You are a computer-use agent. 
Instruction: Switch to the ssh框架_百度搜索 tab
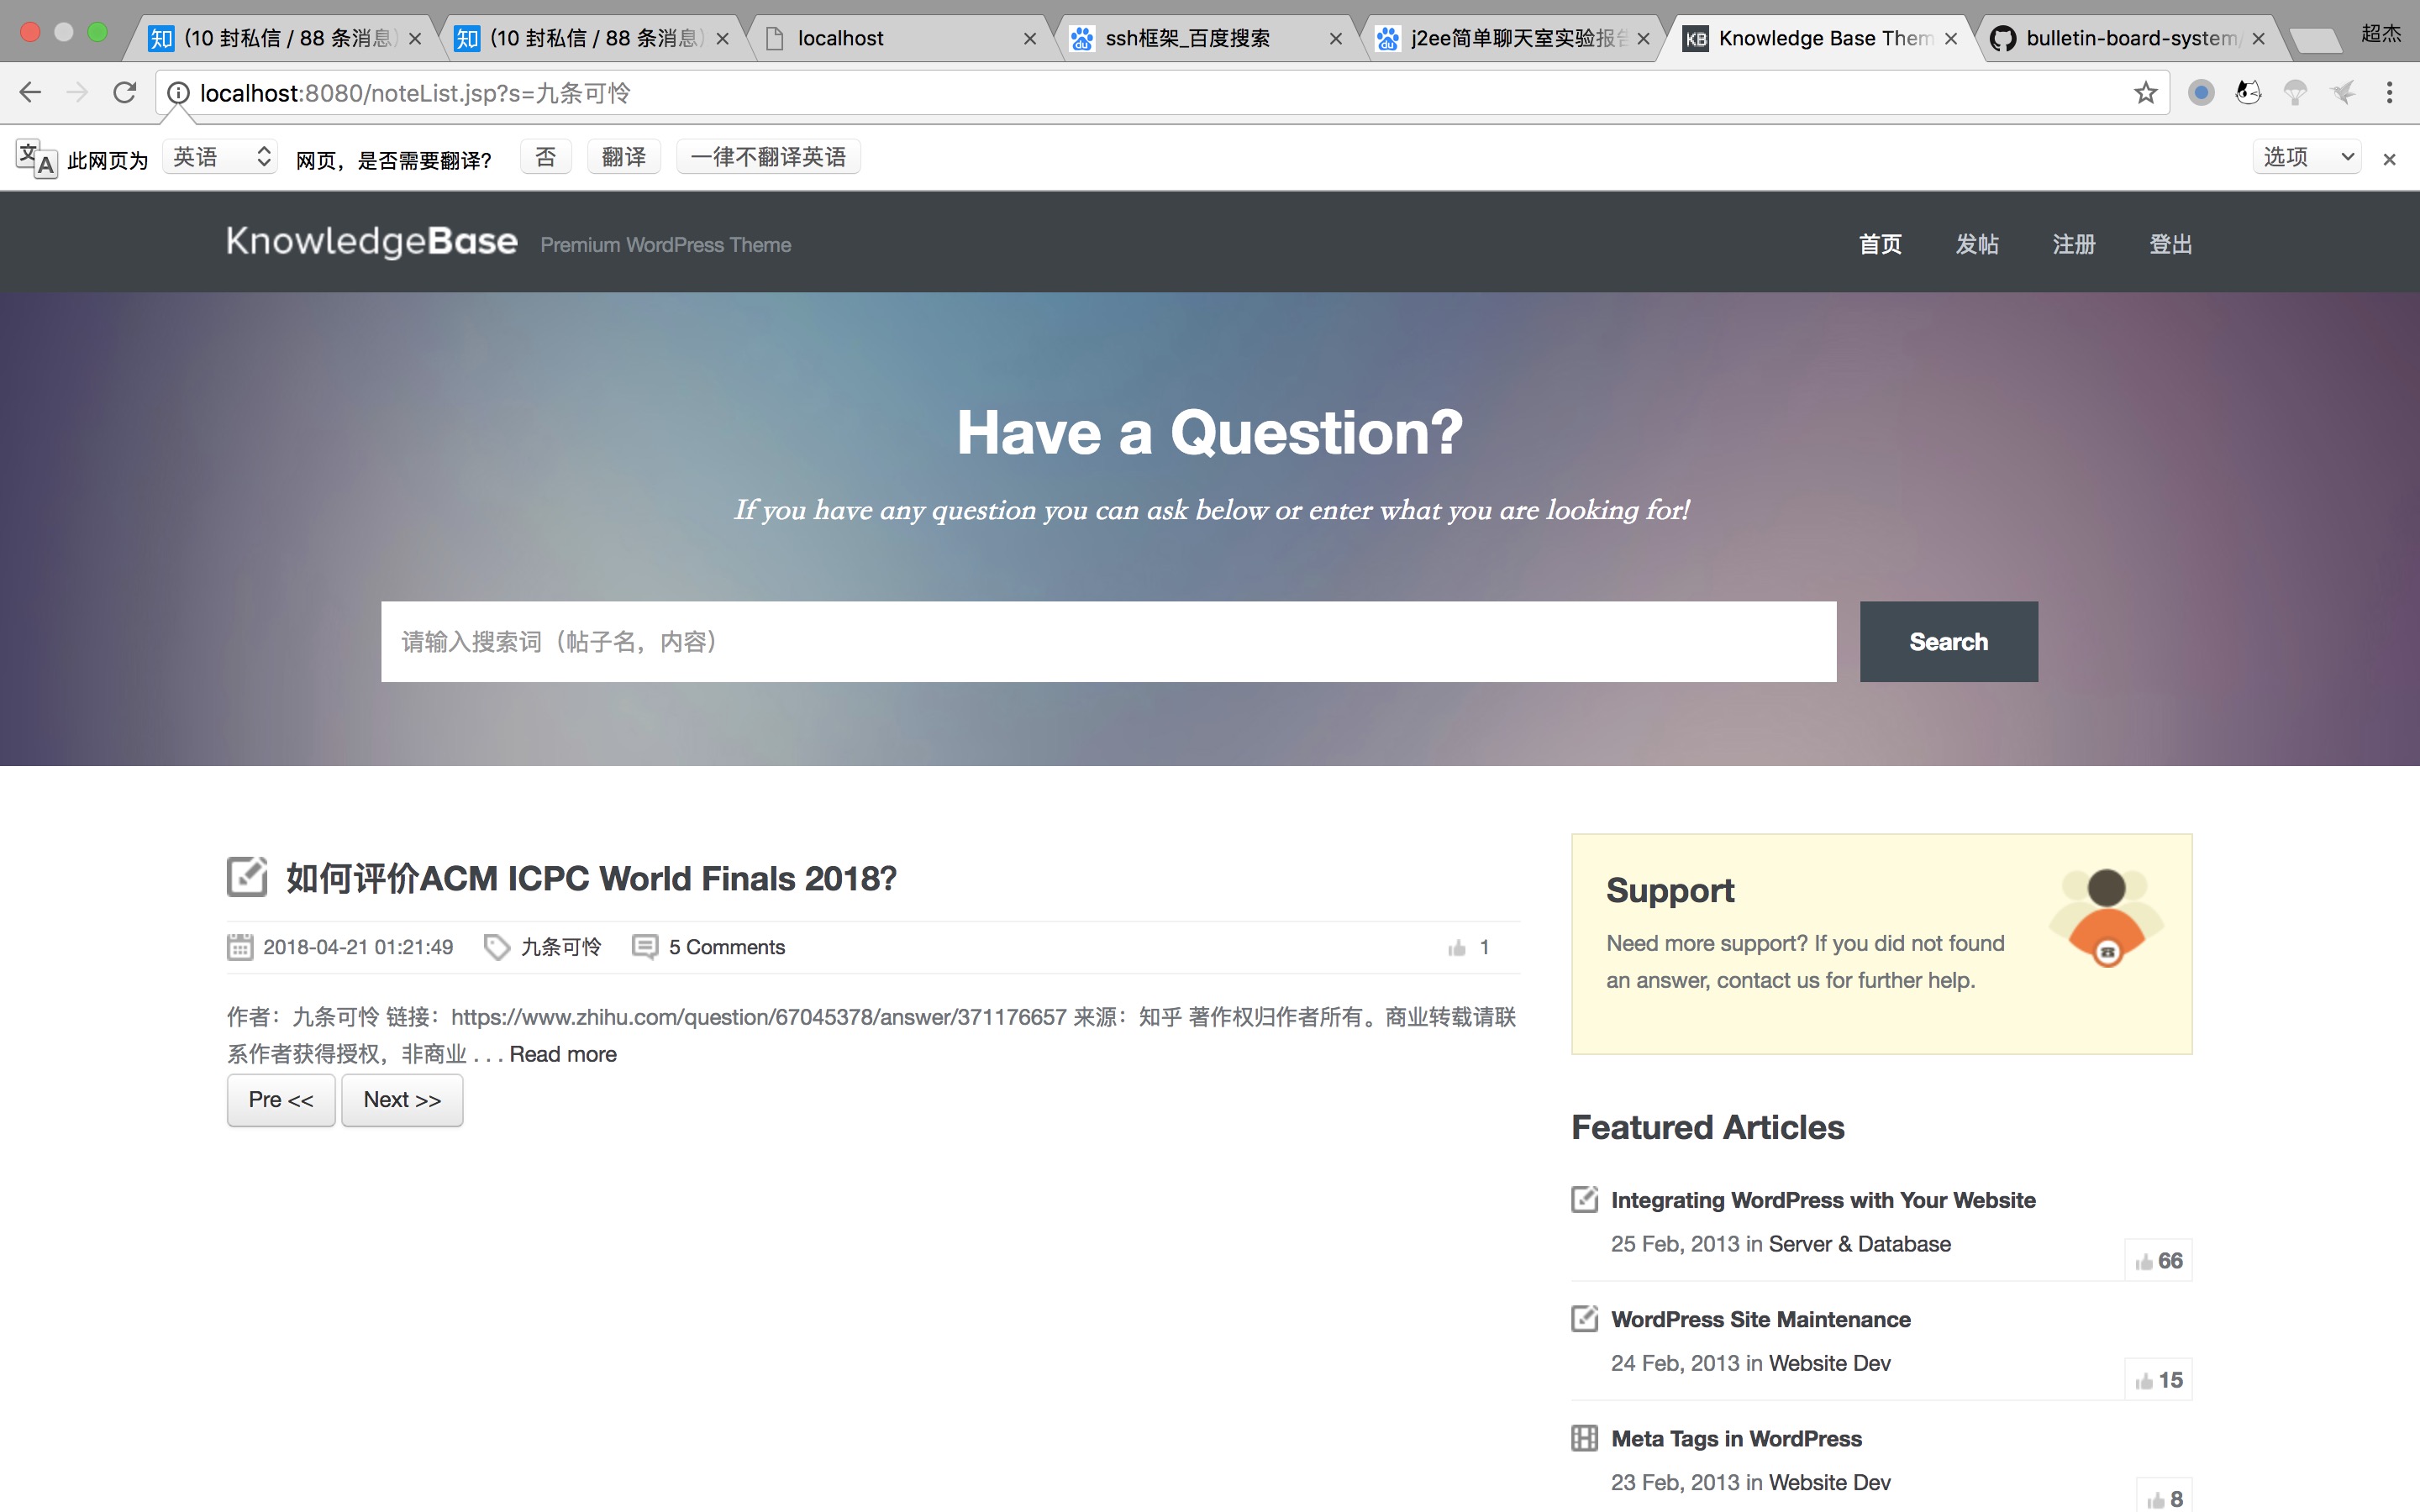[x=1187, y=38]
